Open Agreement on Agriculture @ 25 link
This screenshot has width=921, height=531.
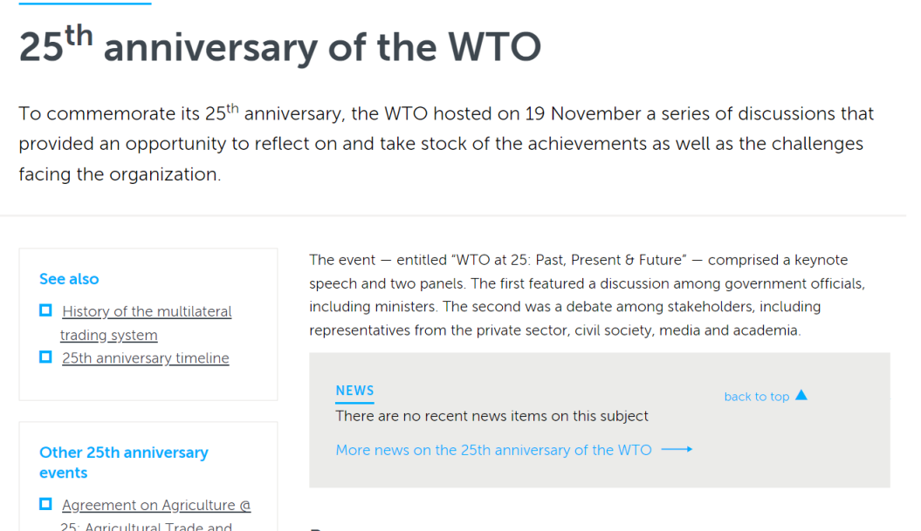coord(155,506)
